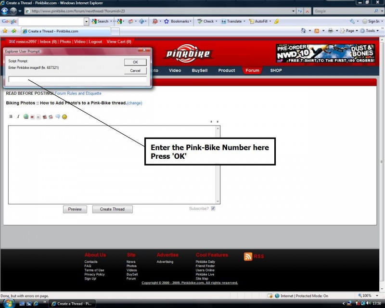The image size is (385, 308).
Task: Open the smiley emoticon picker
Action: tap(64, 116)
